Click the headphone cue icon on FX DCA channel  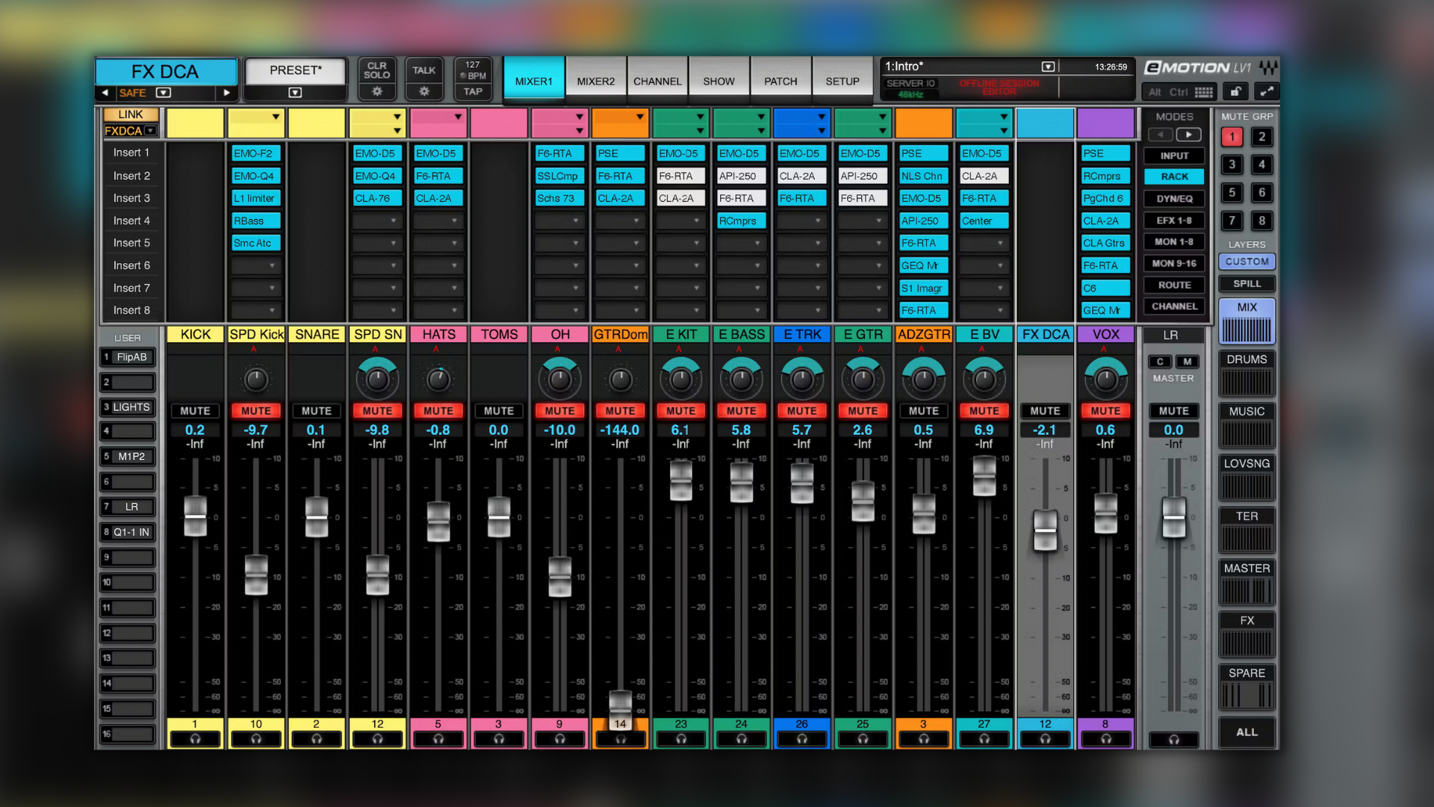coord(1045,739)
